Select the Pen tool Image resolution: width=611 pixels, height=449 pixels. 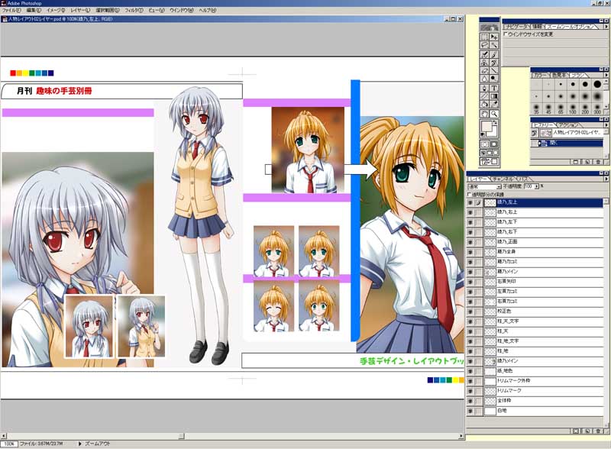pyautogui.click(x=484, y=88)
